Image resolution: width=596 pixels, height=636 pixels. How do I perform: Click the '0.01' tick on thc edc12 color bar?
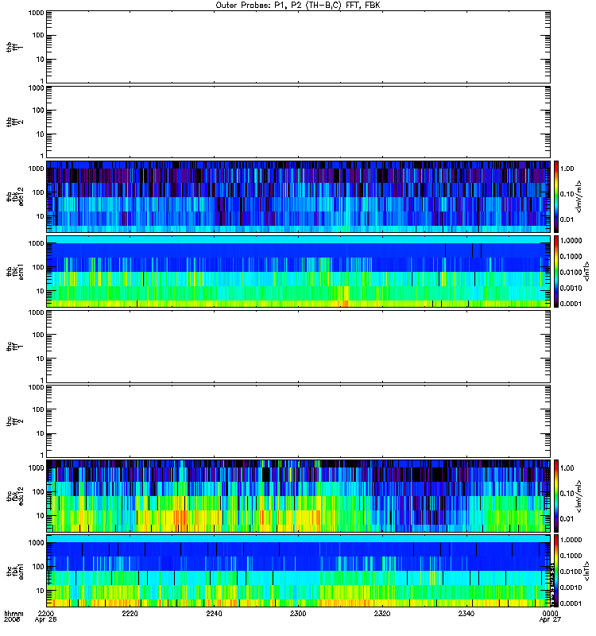click(567, 519)
